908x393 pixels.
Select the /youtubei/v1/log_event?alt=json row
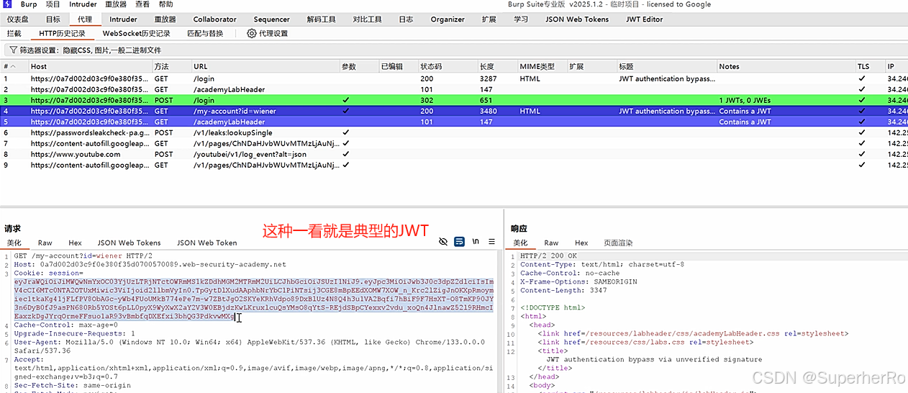pos(454,154)
